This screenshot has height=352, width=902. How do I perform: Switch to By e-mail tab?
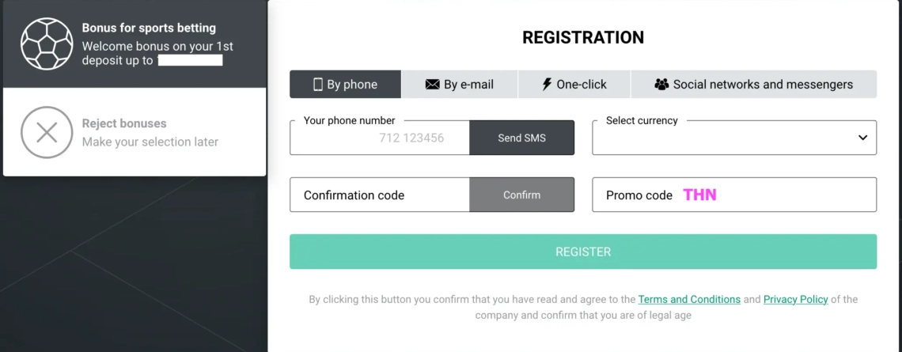point(460,85)
